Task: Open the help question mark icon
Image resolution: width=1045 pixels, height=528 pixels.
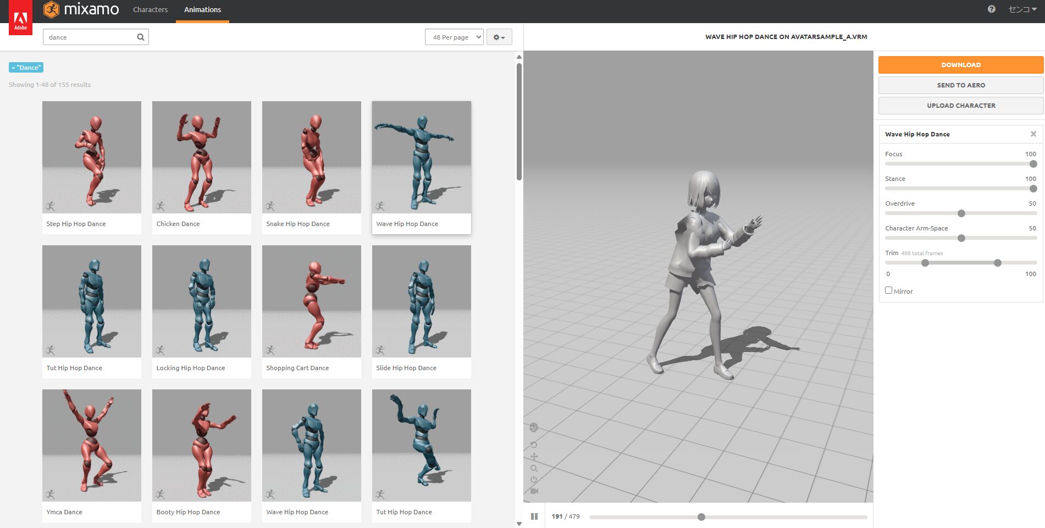Action: pyautogui.click(x=991, y=9)
